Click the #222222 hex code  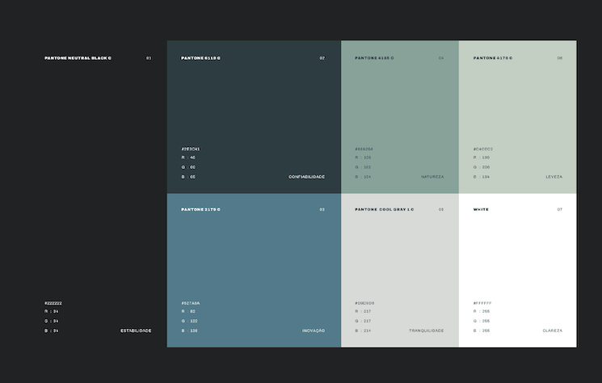(x=53, y=303)
